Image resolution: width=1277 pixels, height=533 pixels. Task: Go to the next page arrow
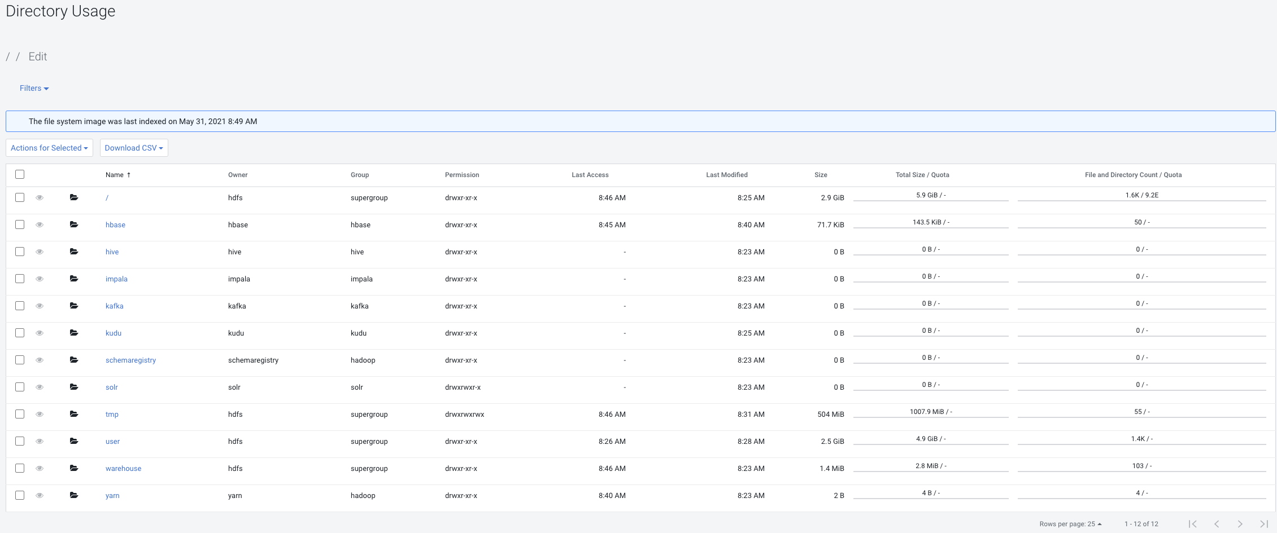pos(1240,524)
